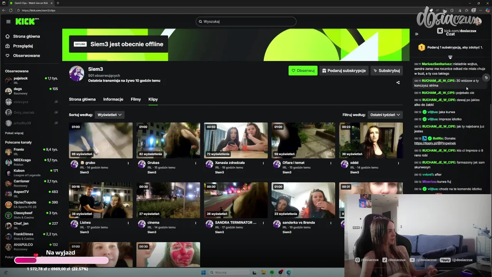Open options menu for SANDRA TERMINATOR clip
Viewport: 492px width, 277px height.
(263, 223)
